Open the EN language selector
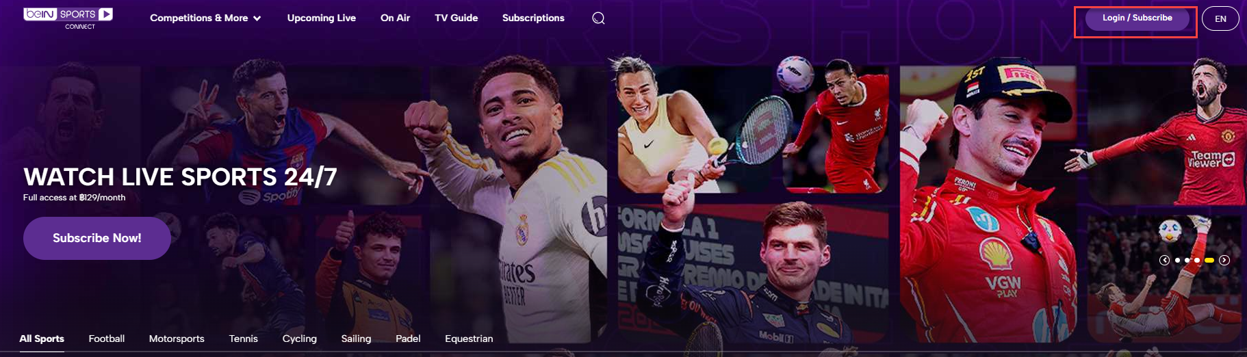Image resolution: width=1247 pixels, height=357 pixels. (x=1220, y=18)
